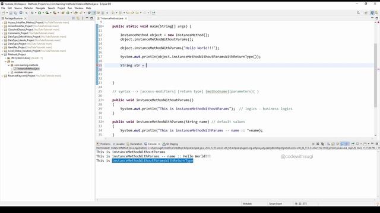Viewport: 380px width, 213px height.
Task: Maximize the Console panel
Action: 377,144
